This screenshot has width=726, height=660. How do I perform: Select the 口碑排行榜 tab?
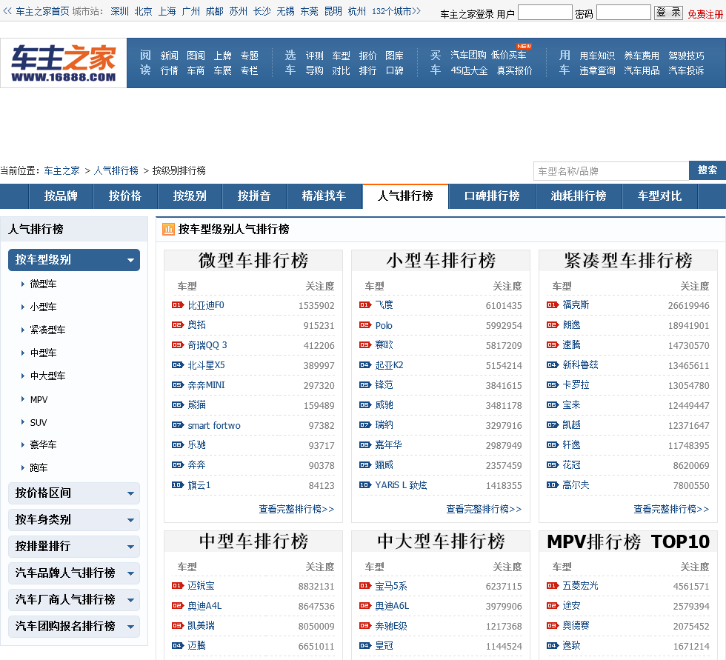click(492, 196)
